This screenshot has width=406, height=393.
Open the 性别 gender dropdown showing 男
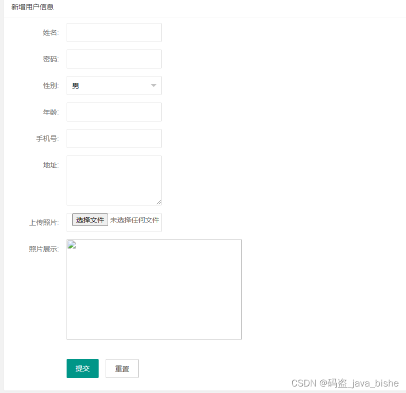(x=114, y=85)
